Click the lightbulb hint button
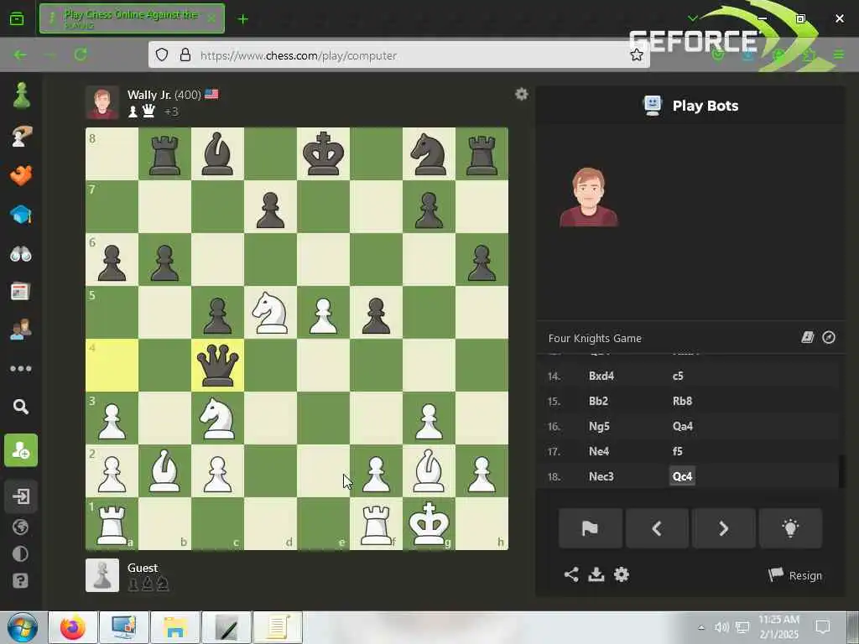The height and width of the screenshot is (644, 859). pos(790,528)
